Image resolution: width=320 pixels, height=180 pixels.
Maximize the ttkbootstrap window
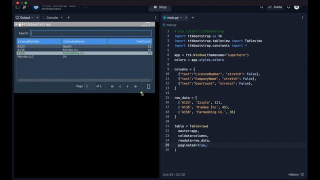coord(148,24)
